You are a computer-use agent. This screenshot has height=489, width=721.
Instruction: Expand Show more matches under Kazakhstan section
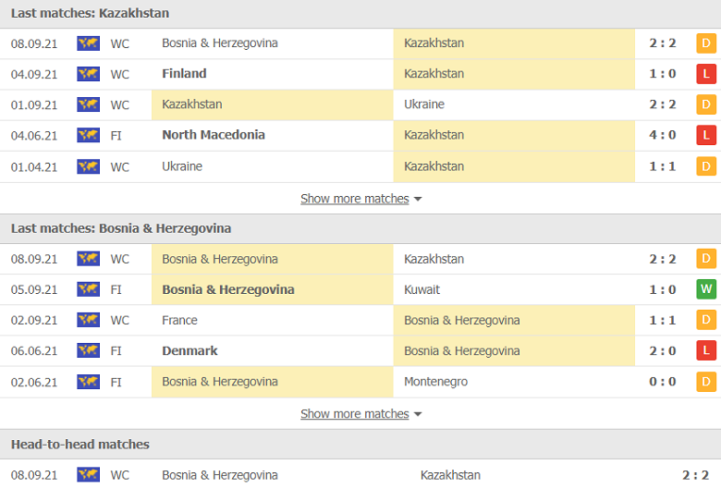click(x=360, y=199)
